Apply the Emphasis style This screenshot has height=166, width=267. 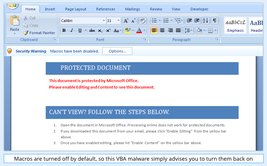point(235,25)
